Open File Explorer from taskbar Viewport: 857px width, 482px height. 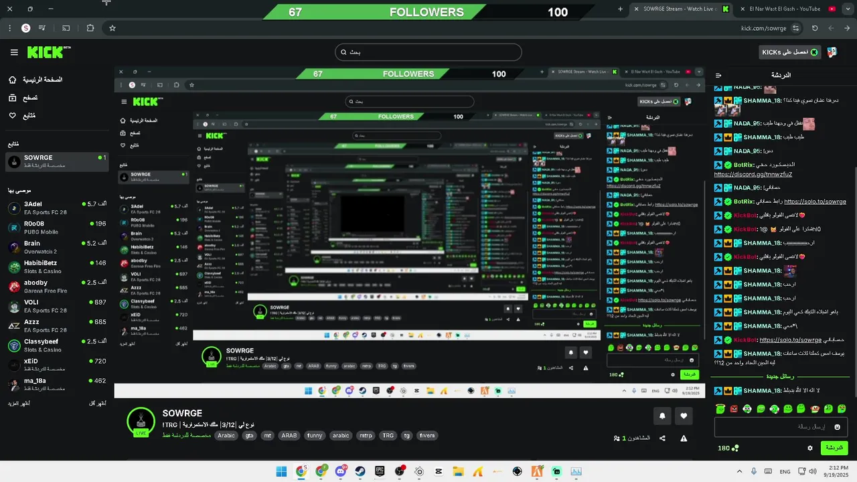coord(458,471)
